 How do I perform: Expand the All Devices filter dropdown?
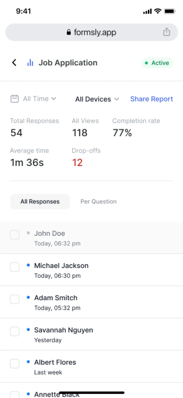coord(97,99)
